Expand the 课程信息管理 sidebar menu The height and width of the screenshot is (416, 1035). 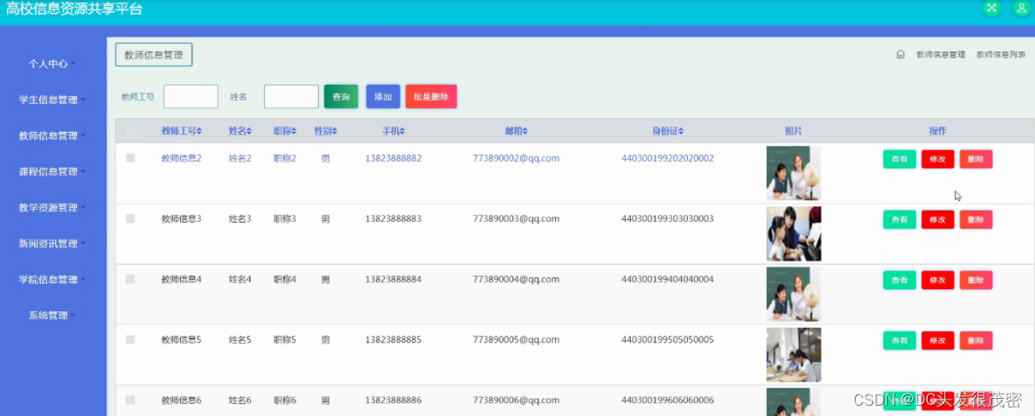[52, 171]
